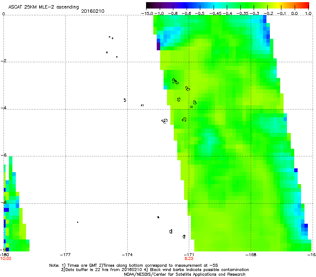Click the color bar label '1.0'
Viewport: 316px width, 277px height.
[308, 14]
